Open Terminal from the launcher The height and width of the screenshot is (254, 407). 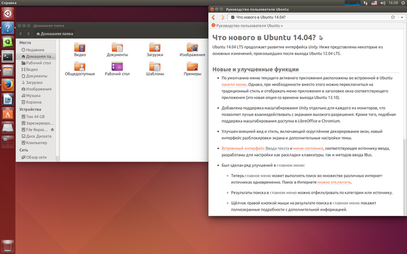tap(7, 56)
